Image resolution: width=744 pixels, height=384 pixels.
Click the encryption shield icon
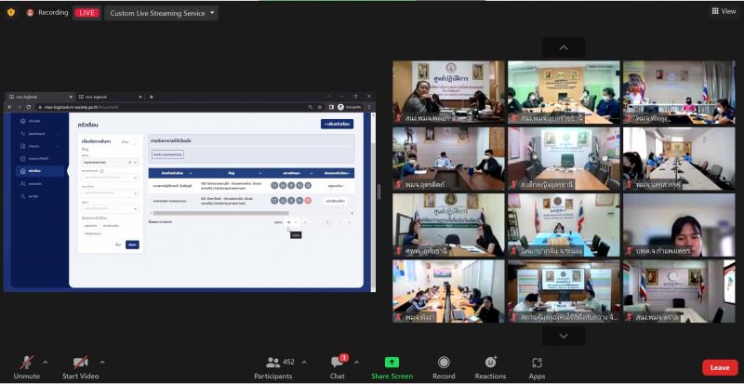click(11, 13)
